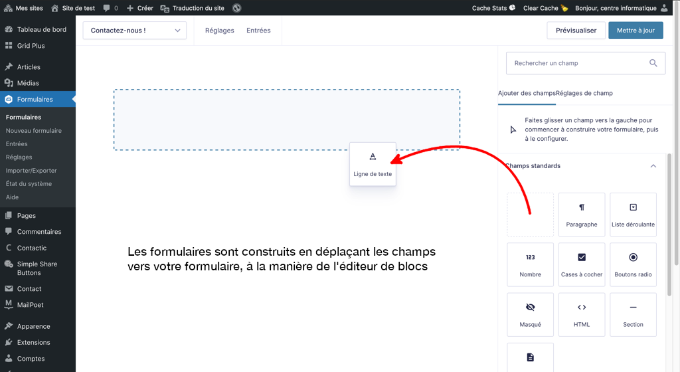Select the Boutons radio field
Screen dimensions: 680x372
coord(633,264)
